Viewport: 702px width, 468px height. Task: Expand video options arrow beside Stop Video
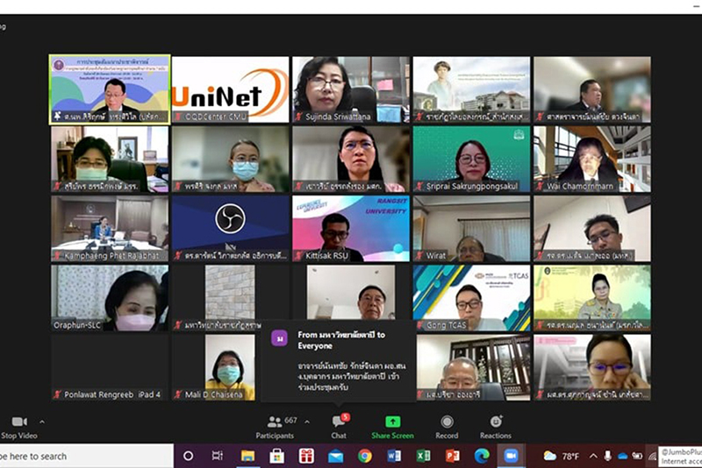[x=41, y=422]
